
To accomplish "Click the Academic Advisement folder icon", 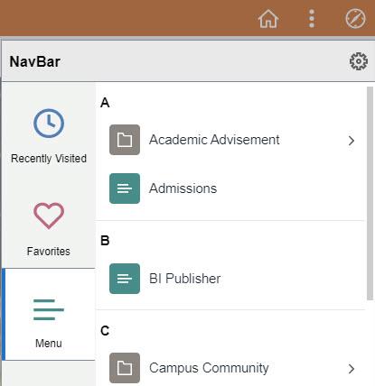I will 125,140.
